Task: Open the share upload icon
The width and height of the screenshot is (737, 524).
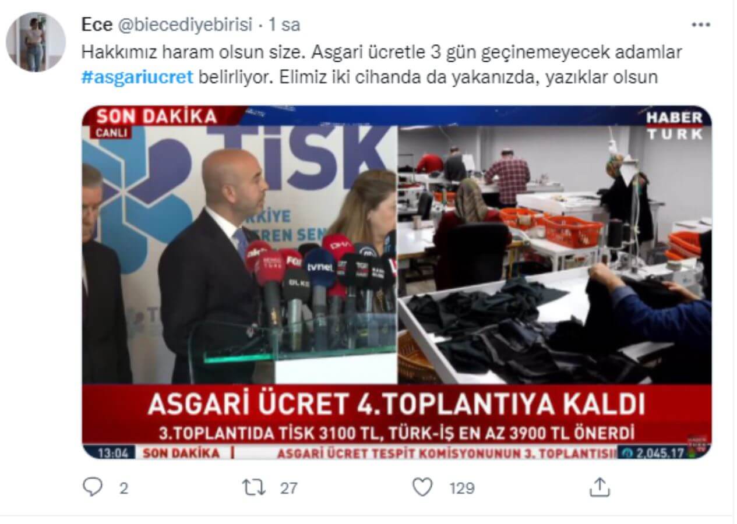Action: [600, 487]
